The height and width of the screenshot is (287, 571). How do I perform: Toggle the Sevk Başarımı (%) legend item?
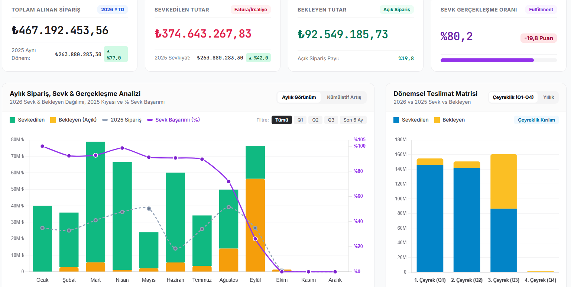[173, 120]
